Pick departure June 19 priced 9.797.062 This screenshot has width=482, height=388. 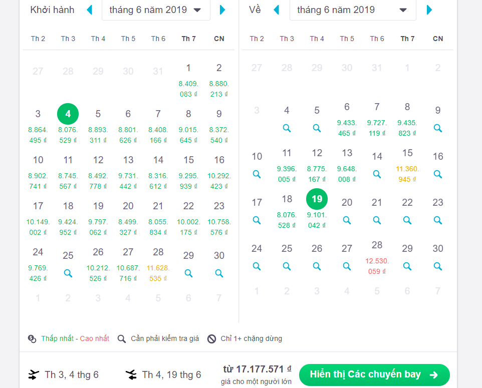pyautogui.click(x=98, y=218)
